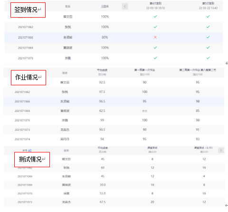The width and height of the screenshot is (228, 212).
Task: Click average score 67.5 in test table
Action: click(x=103, y=202)
